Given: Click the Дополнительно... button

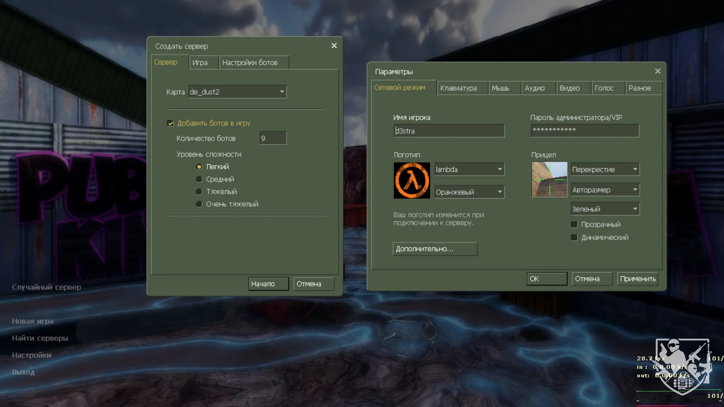Looking at the screenshot, I should tap(435, 249).
